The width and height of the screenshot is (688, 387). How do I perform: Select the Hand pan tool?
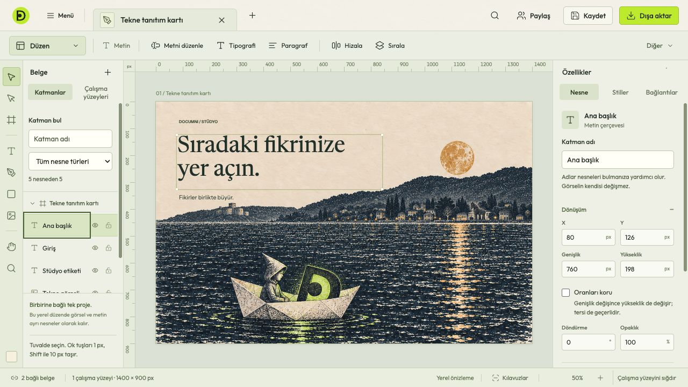[x=11, y=247]
